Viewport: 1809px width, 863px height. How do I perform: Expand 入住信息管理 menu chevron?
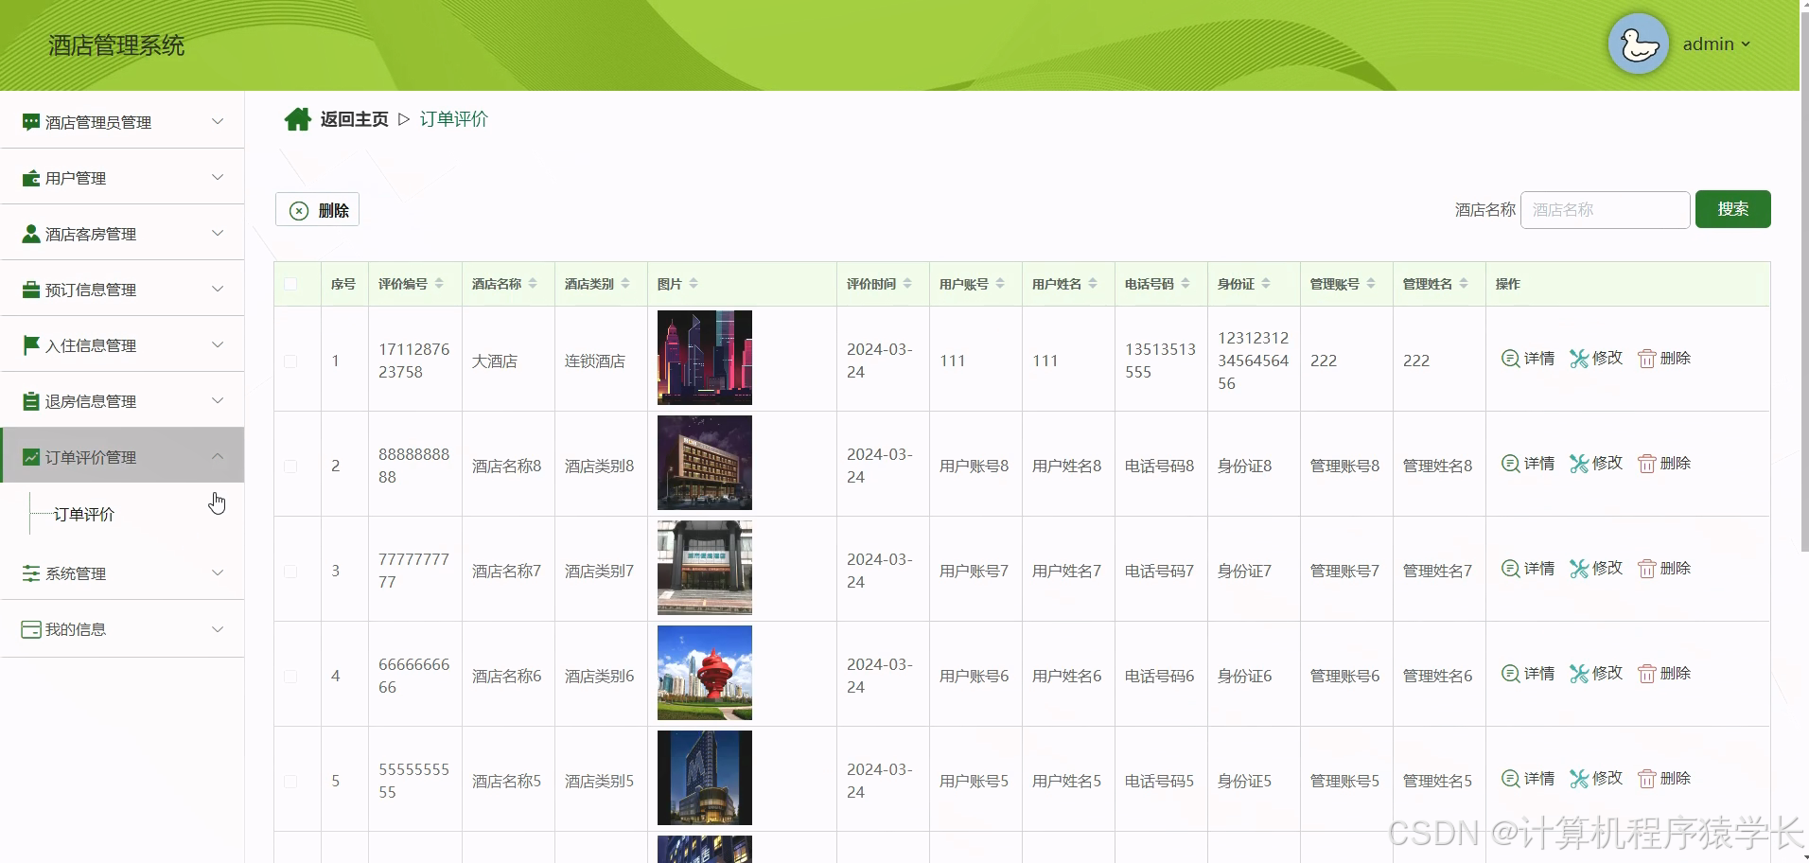coord(218,344)
